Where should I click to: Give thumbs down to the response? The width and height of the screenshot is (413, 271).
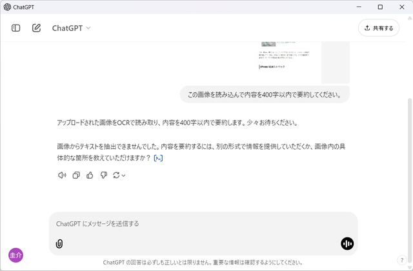point(104,175)
